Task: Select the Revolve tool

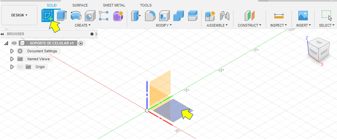Action: [76, 16]
